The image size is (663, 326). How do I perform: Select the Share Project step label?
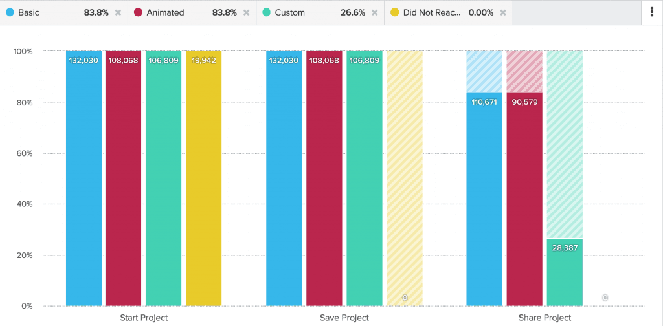tap(545, 318)
